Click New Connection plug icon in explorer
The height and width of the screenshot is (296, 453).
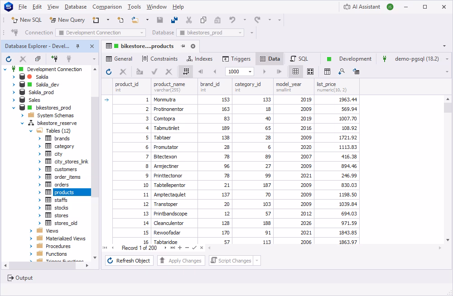point(54,59)
